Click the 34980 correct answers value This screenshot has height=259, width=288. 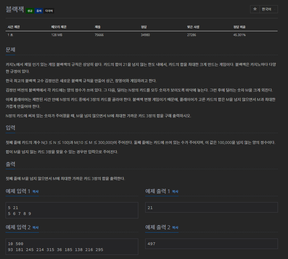pyautogui.click(x=145, y=35)
